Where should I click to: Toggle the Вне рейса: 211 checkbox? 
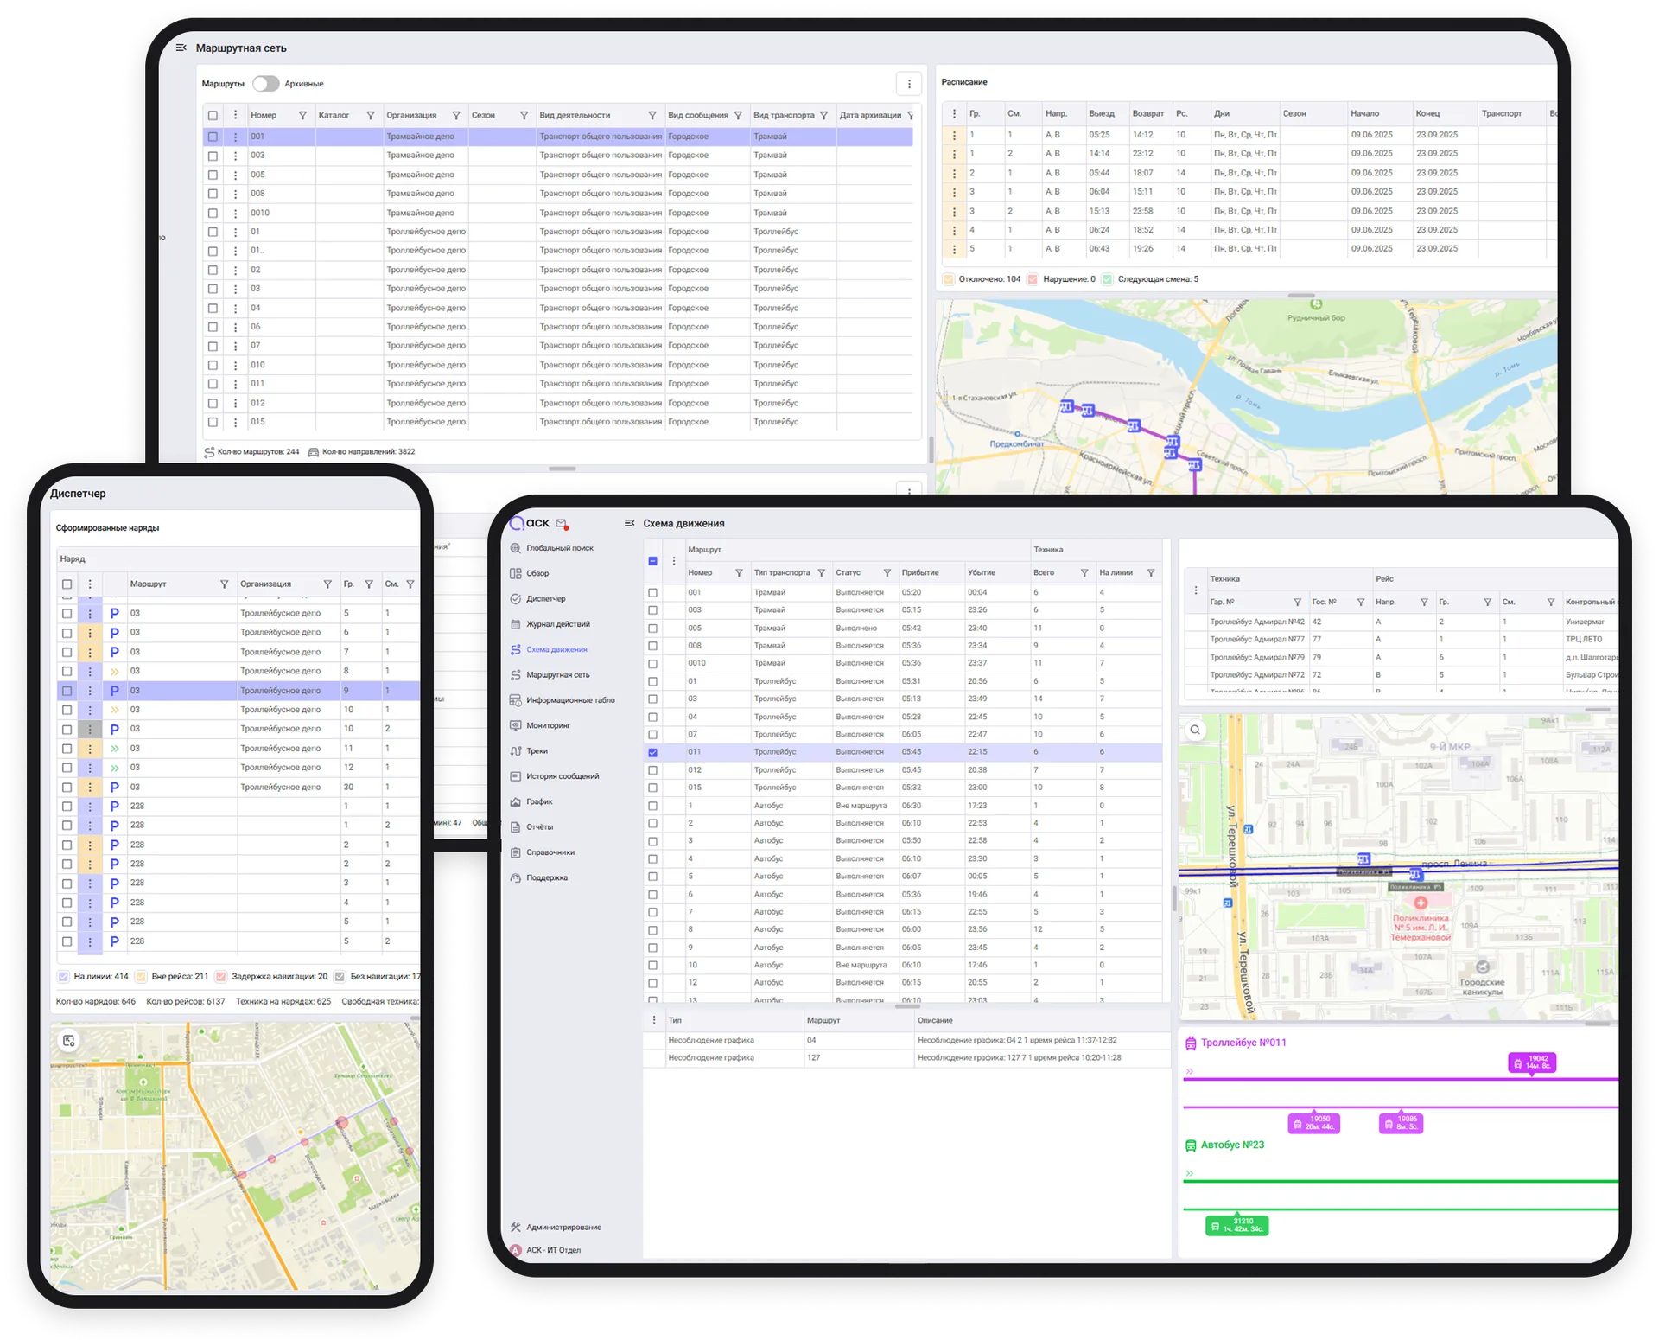[141, 977]
